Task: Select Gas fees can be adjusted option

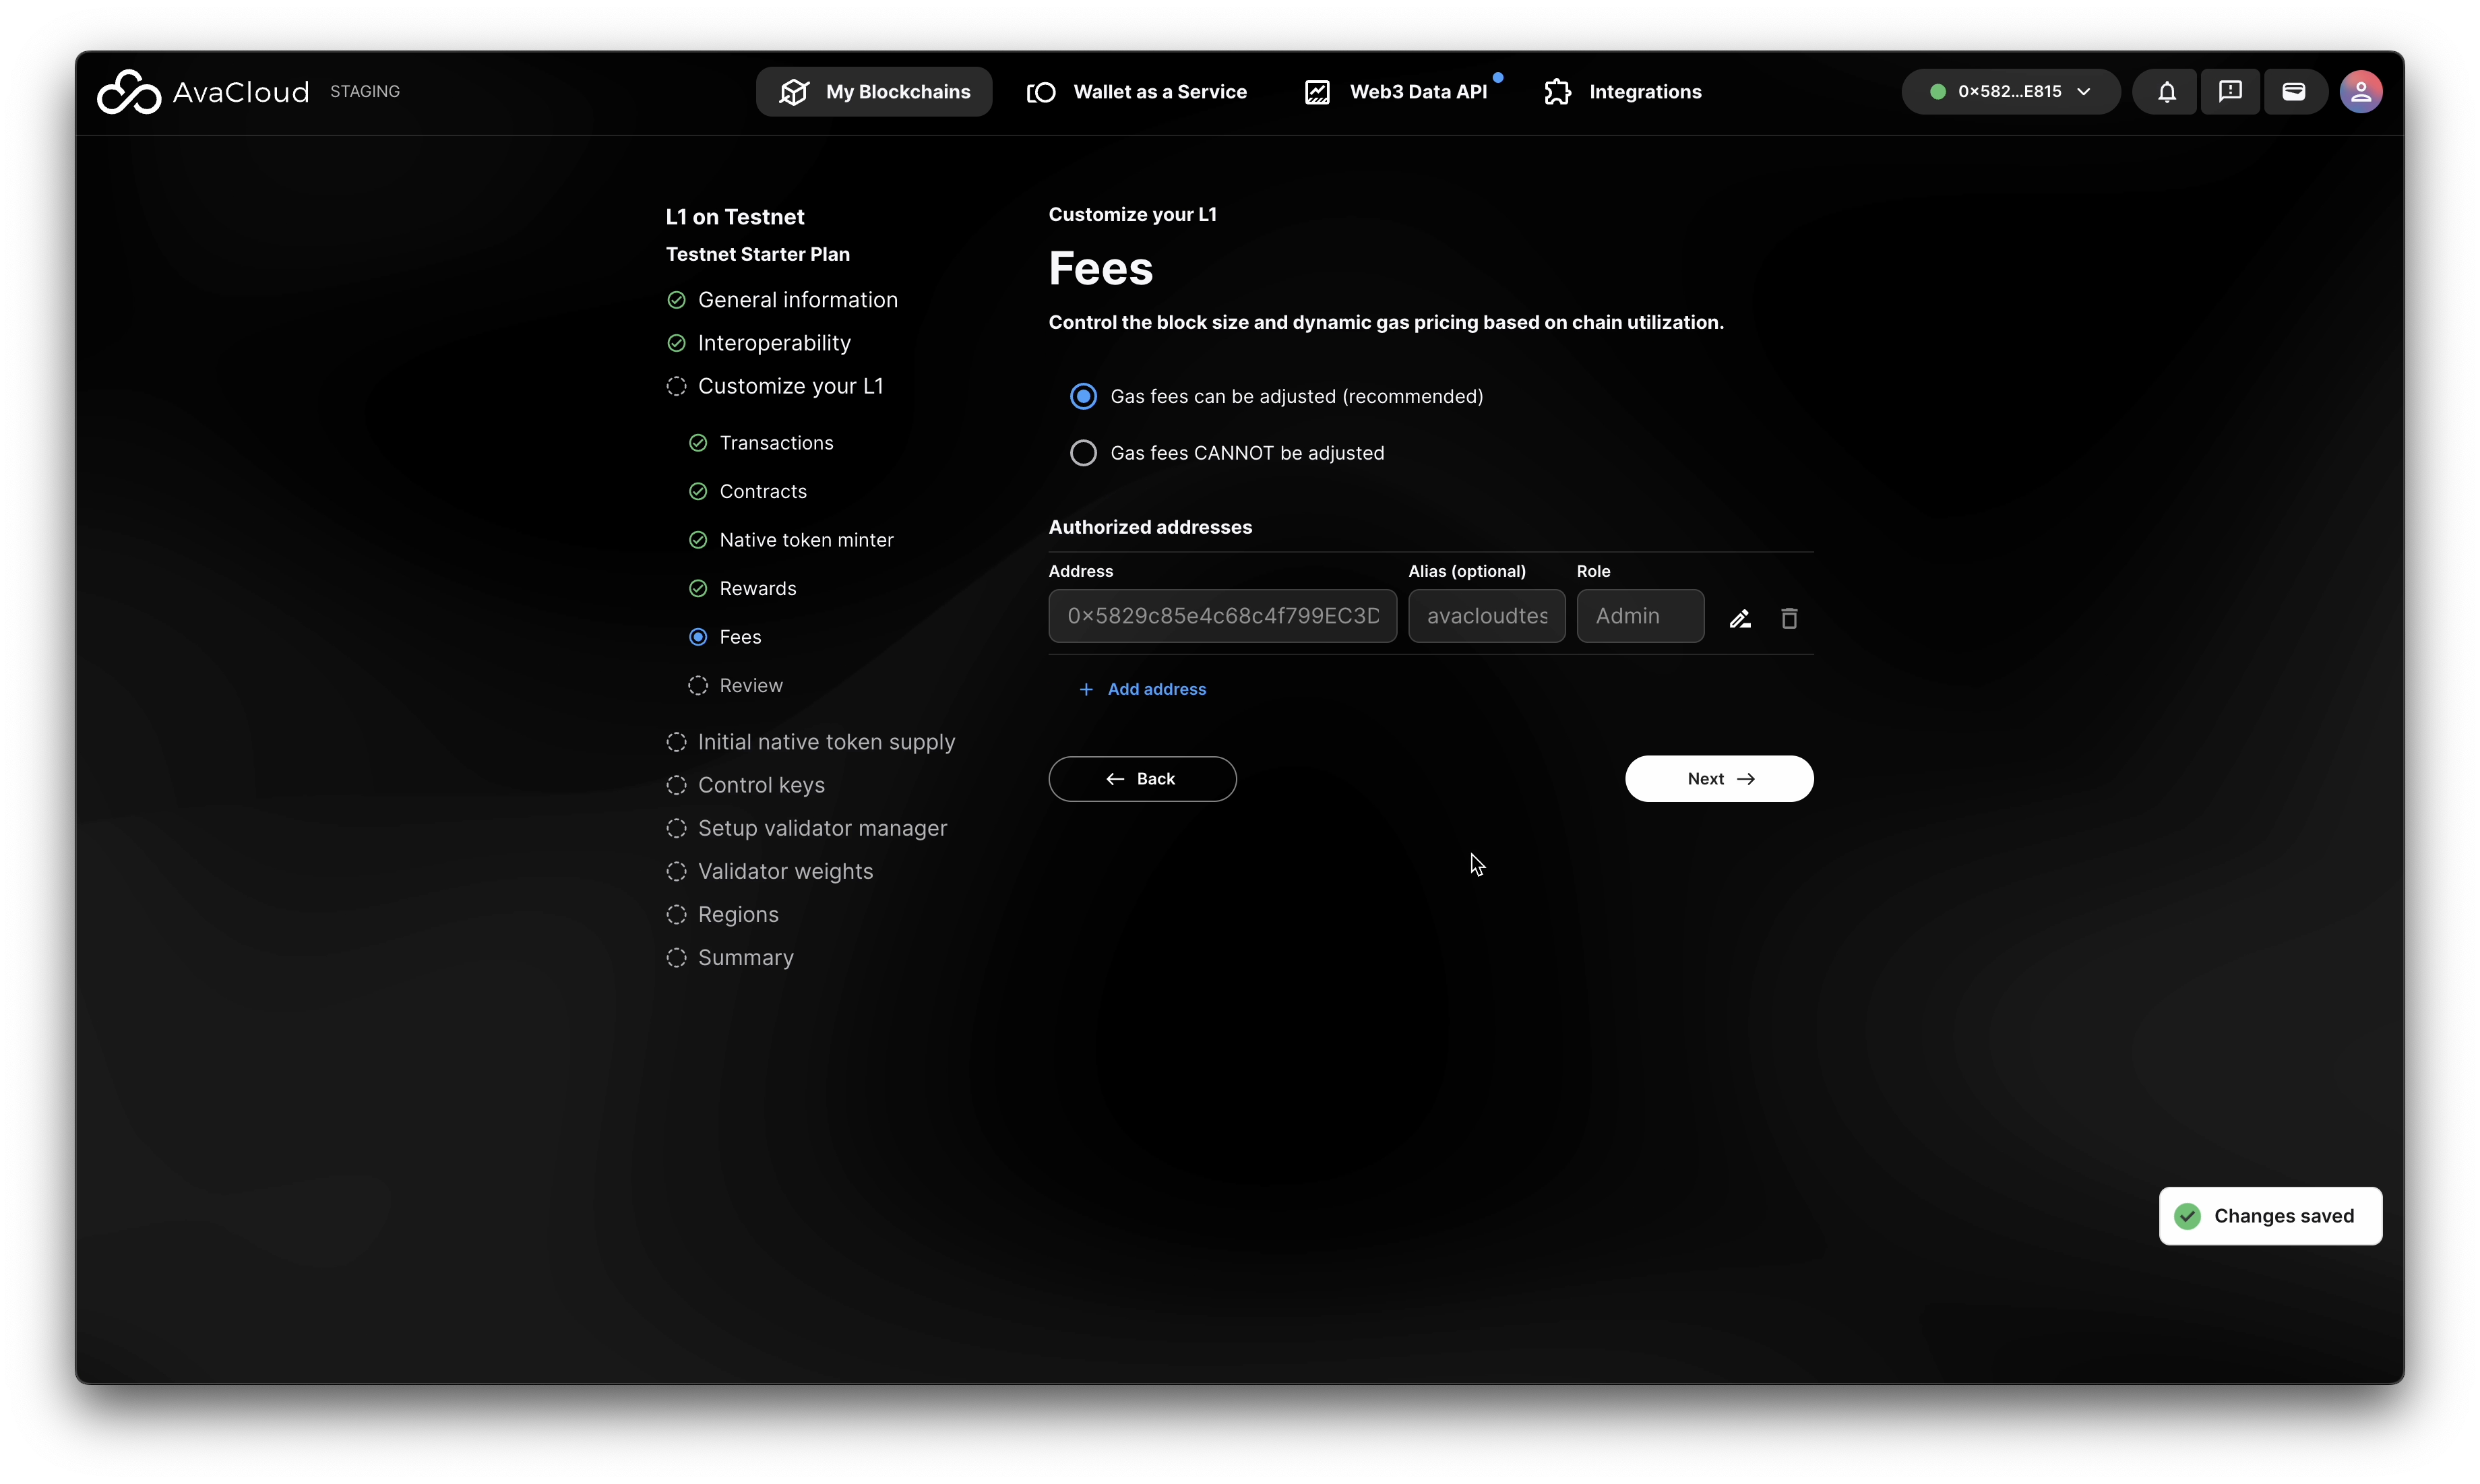Action: (1083, 397)
